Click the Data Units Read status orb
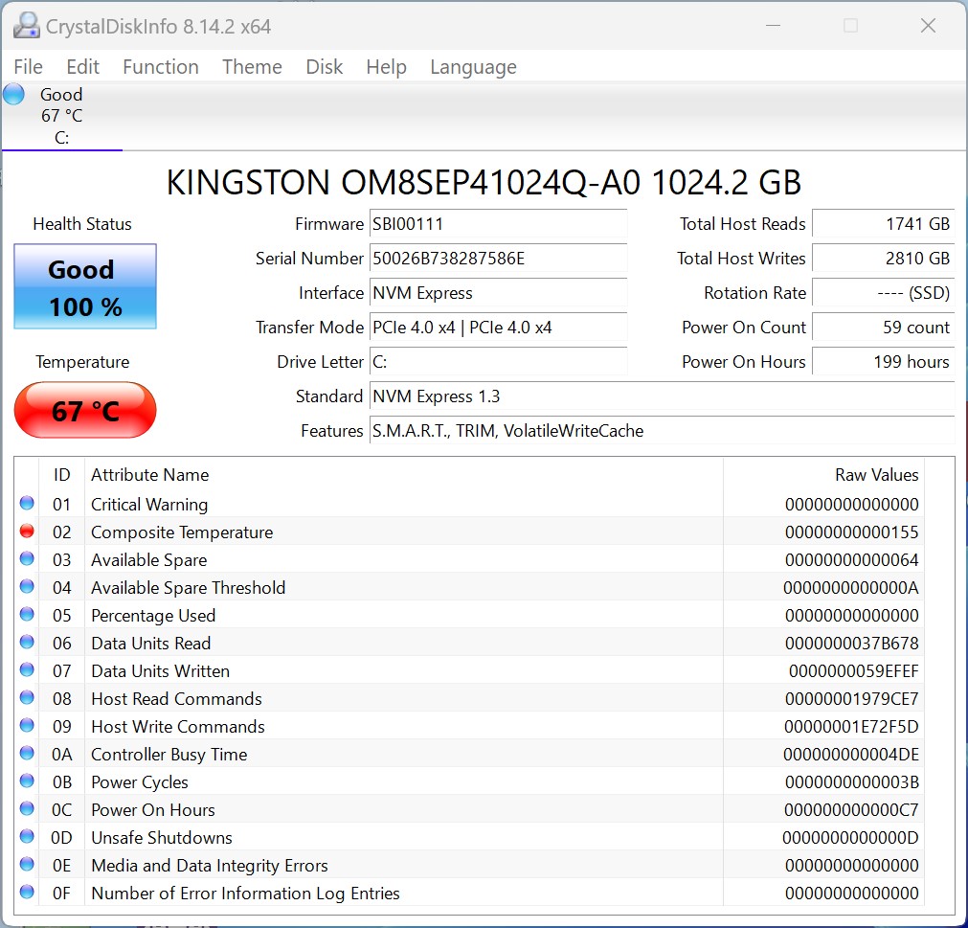968x928 pixels. coord(27,642)
